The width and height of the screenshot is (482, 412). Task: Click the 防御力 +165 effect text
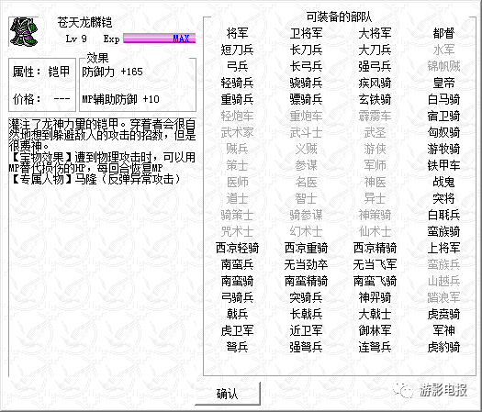113,72
